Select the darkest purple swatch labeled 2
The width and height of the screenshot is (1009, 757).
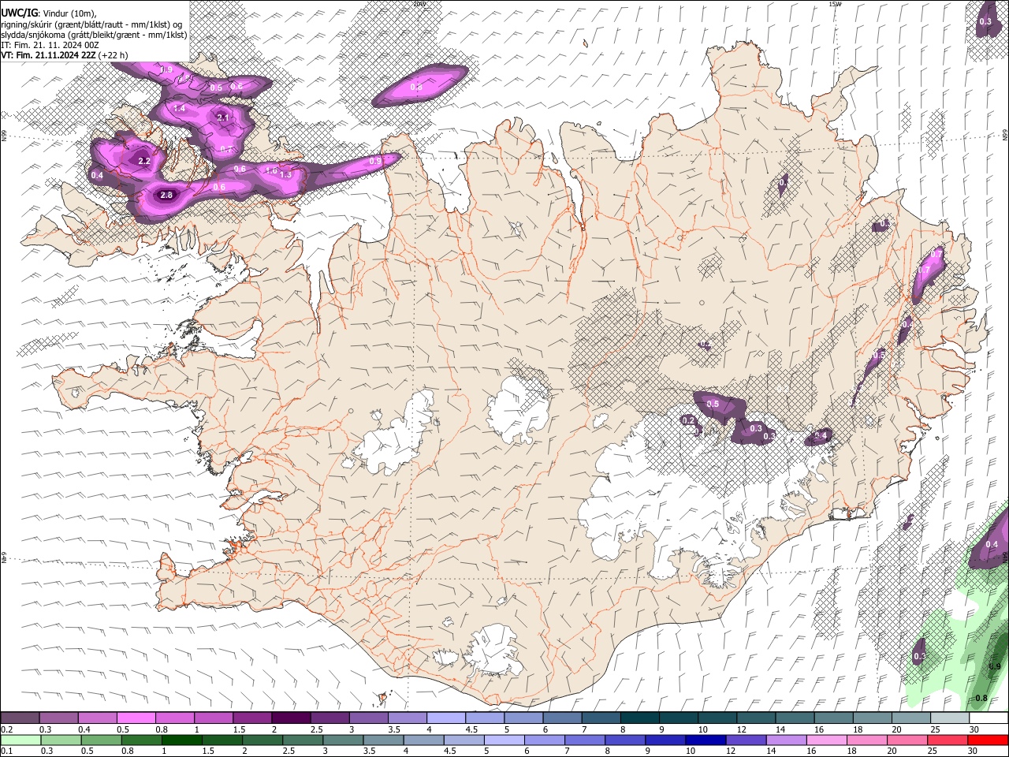pos(290,718)
